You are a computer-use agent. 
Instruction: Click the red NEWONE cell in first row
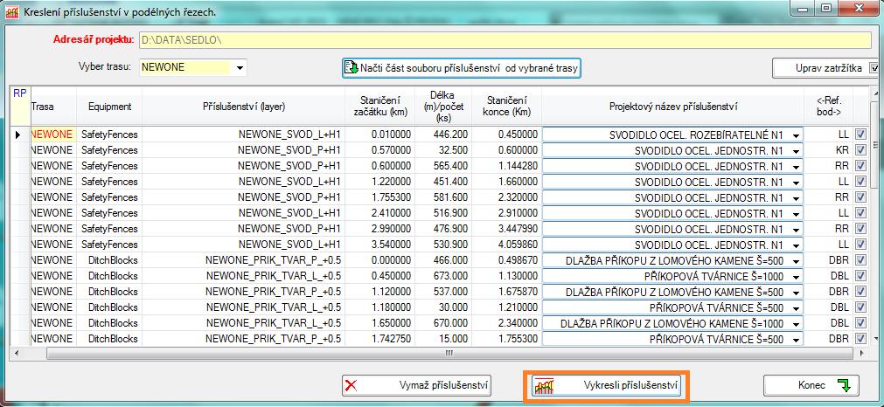pyautogui.click(x=53, y=135)
